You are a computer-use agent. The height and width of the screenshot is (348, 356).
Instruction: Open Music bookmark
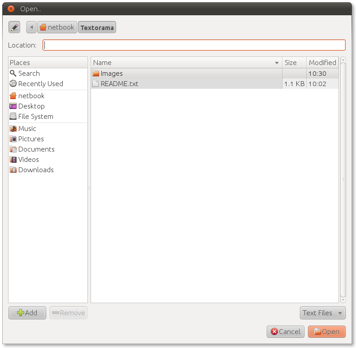click(48, 129)
